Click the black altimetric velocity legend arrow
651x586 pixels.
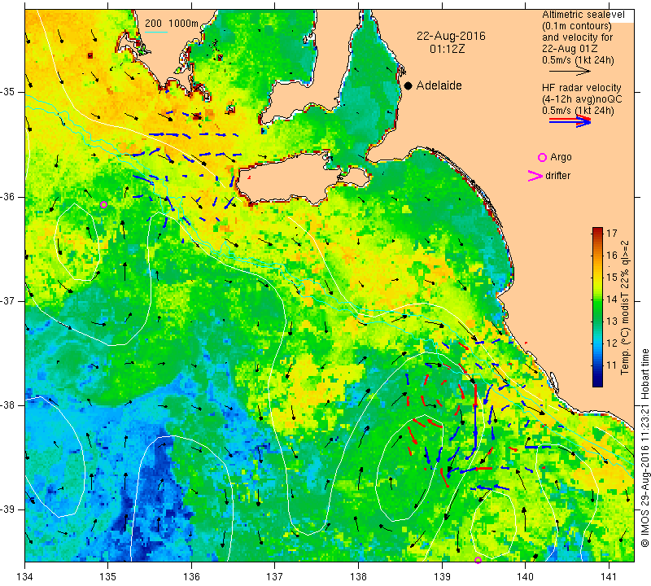click(x=570, y=71)
